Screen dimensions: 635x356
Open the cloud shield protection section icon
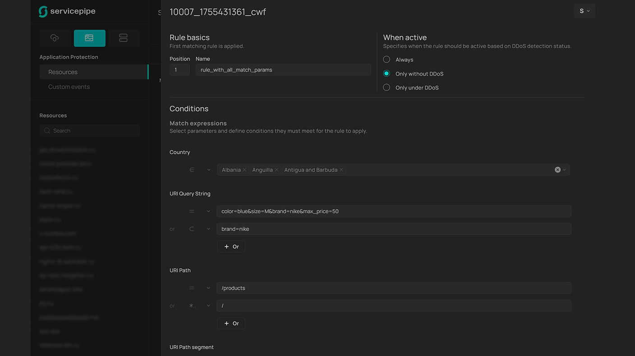click(x=55, y=38)
